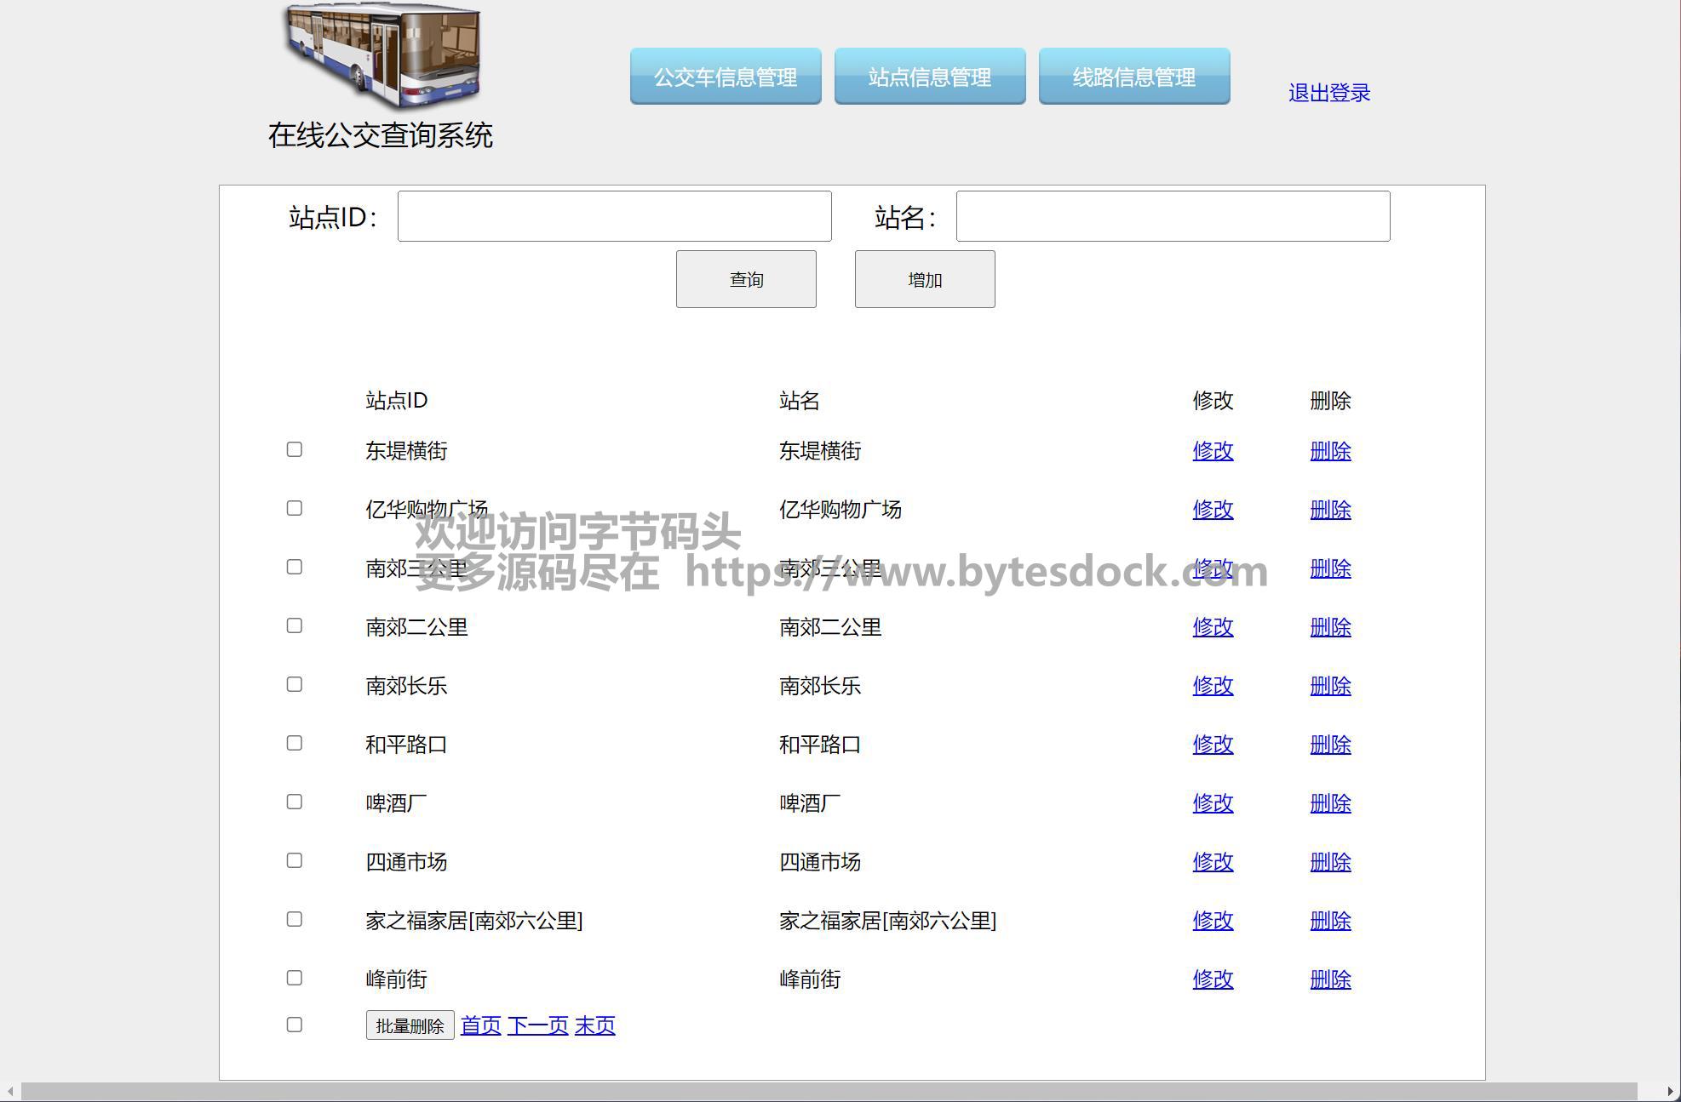
Task: Select checkbox next to 南郊长乐
Action: [x=295, y=684]
